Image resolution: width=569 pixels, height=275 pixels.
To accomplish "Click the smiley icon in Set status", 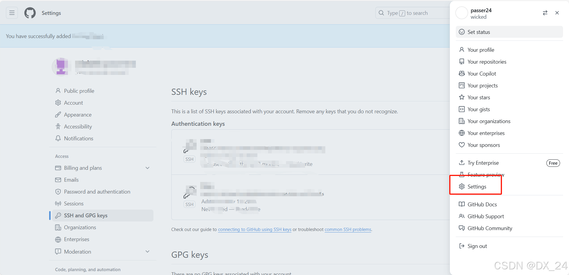I will click(462, 32).
